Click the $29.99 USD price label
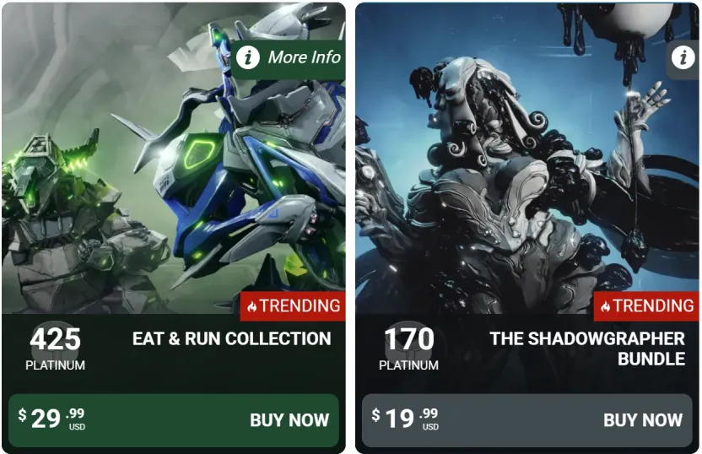This screenshot has height=454, width=702. tap(51, 419)
